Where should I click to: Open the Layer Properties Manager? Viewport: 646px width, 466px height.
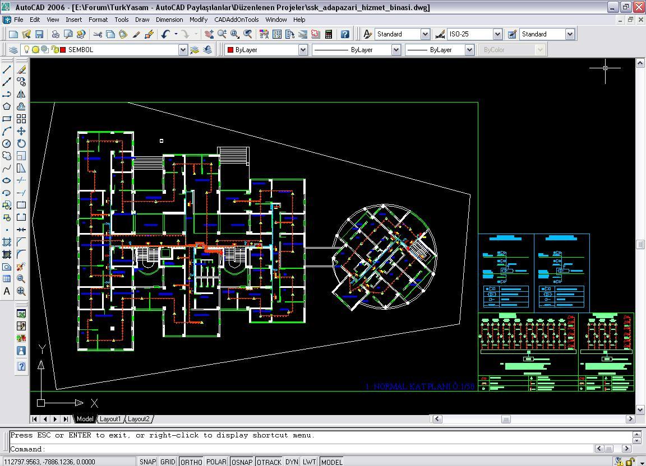[13, 49]
